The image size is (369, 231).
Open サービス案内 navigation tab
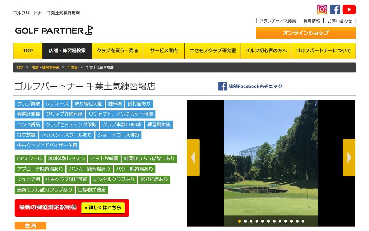click(164, 51)
